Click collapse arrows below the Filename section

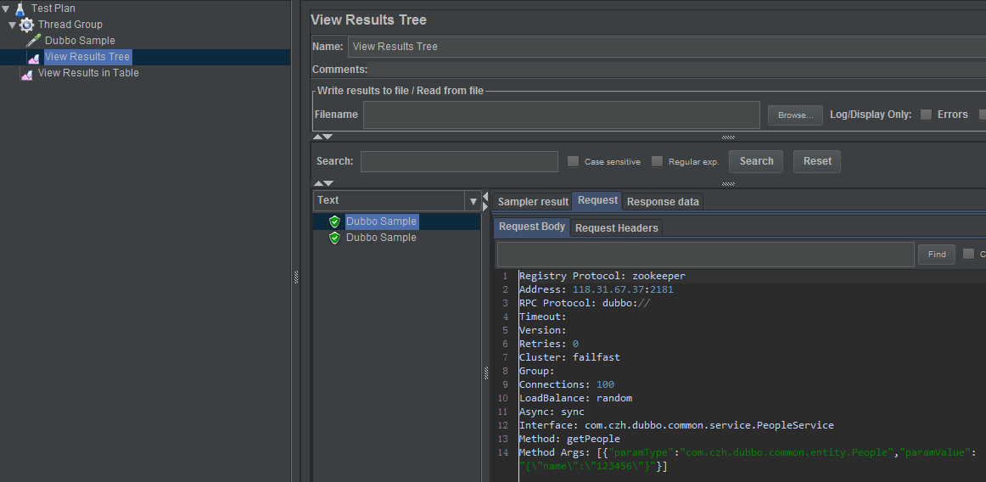[x=322, y=137]
